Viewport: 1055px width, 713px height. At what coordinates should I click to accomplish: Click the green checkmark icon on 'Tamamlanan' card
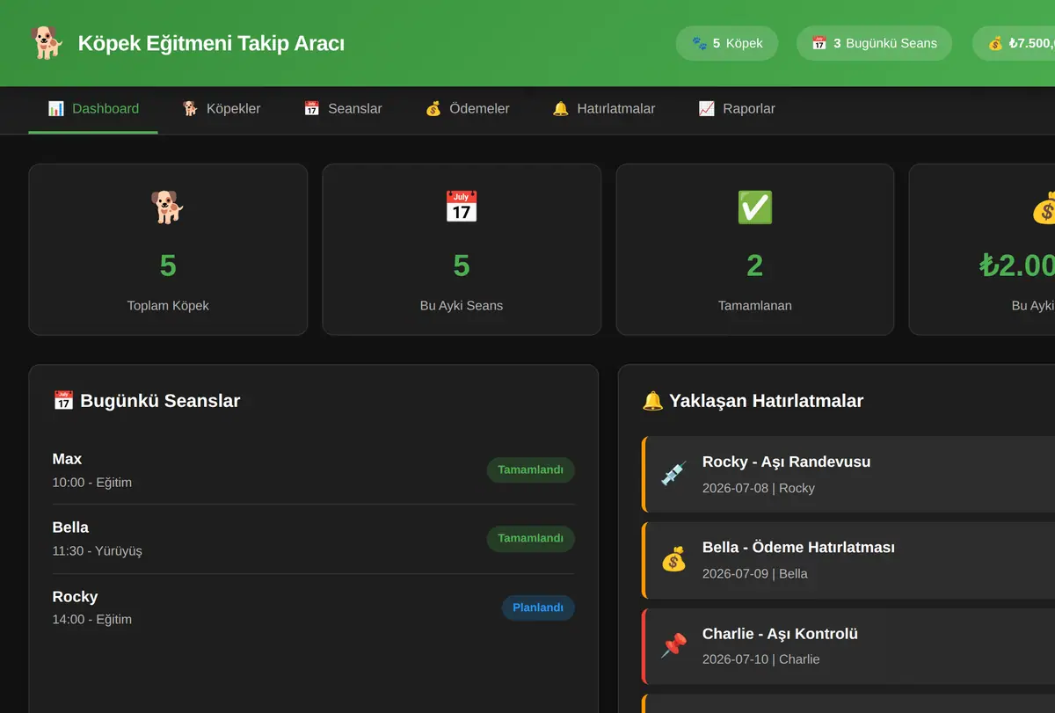(755, 207)
